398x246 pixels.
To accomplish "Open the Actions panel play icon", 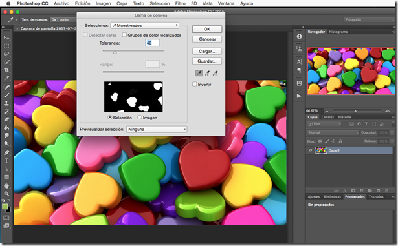I will click(299, 96).
